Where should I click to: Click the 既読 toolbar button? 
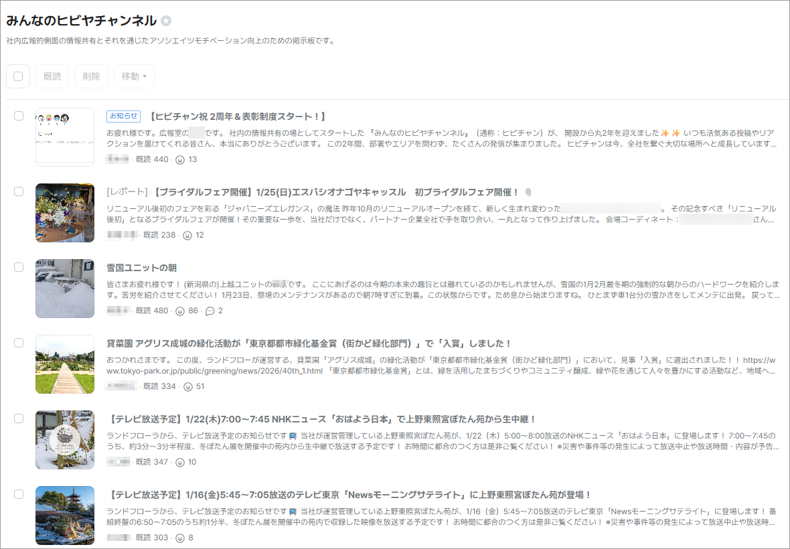point(52,76)
